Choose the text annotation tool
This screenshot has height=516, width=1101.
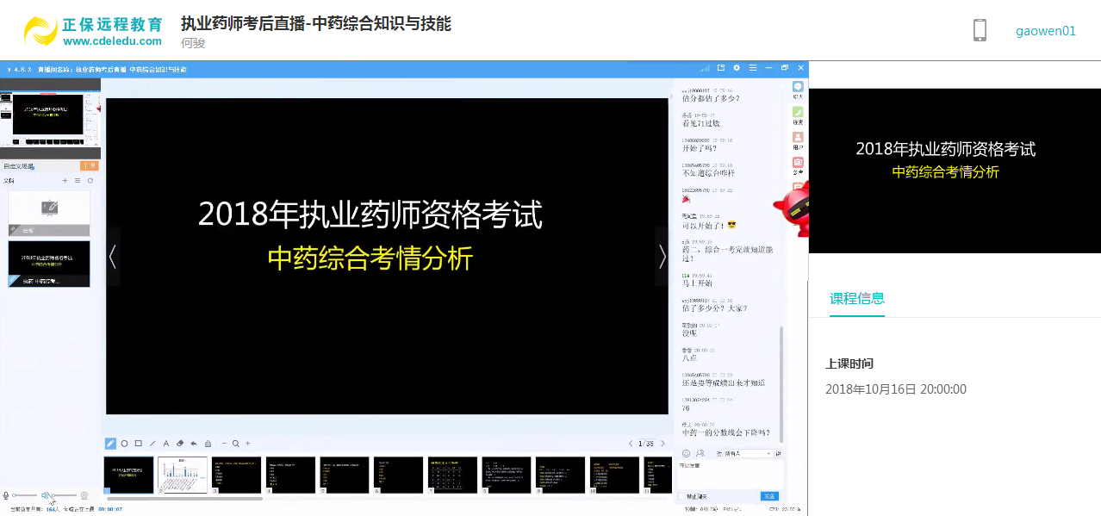point(166,444)
